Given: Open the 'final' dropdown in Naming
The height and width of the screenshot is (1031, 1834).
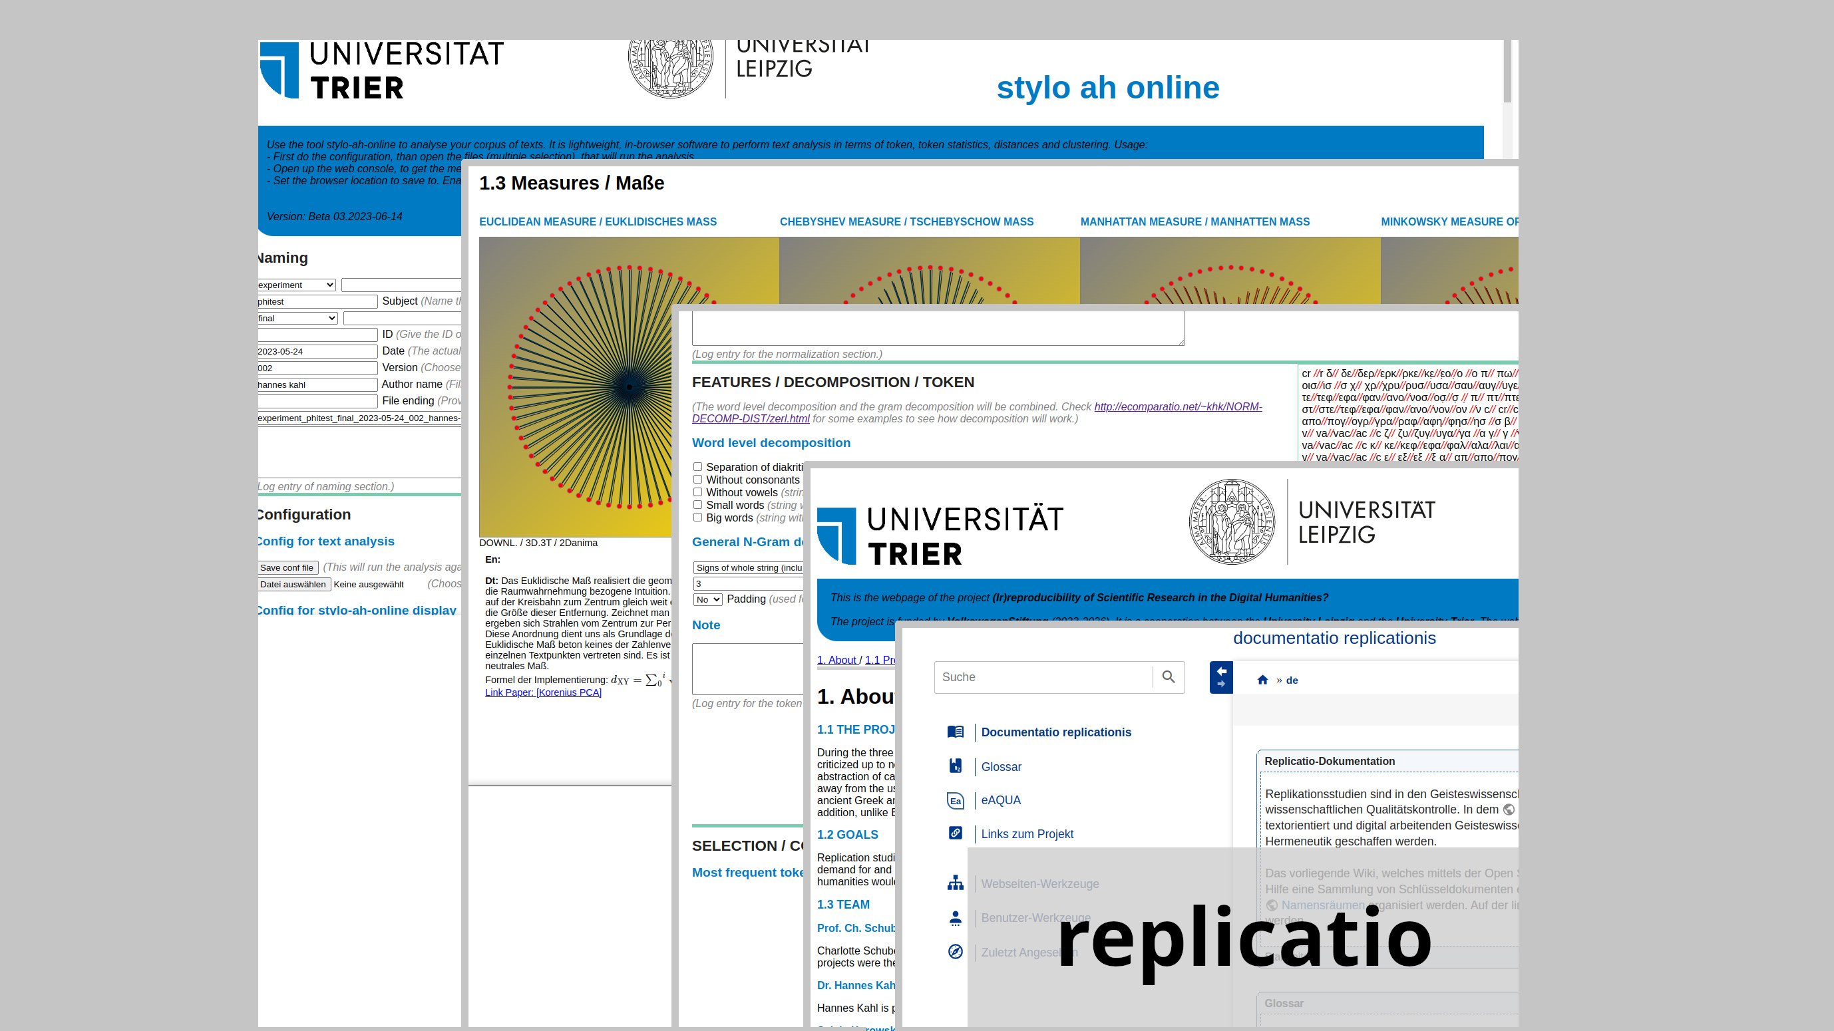Looking at the screenshot, I should click(x=297, y=319).
